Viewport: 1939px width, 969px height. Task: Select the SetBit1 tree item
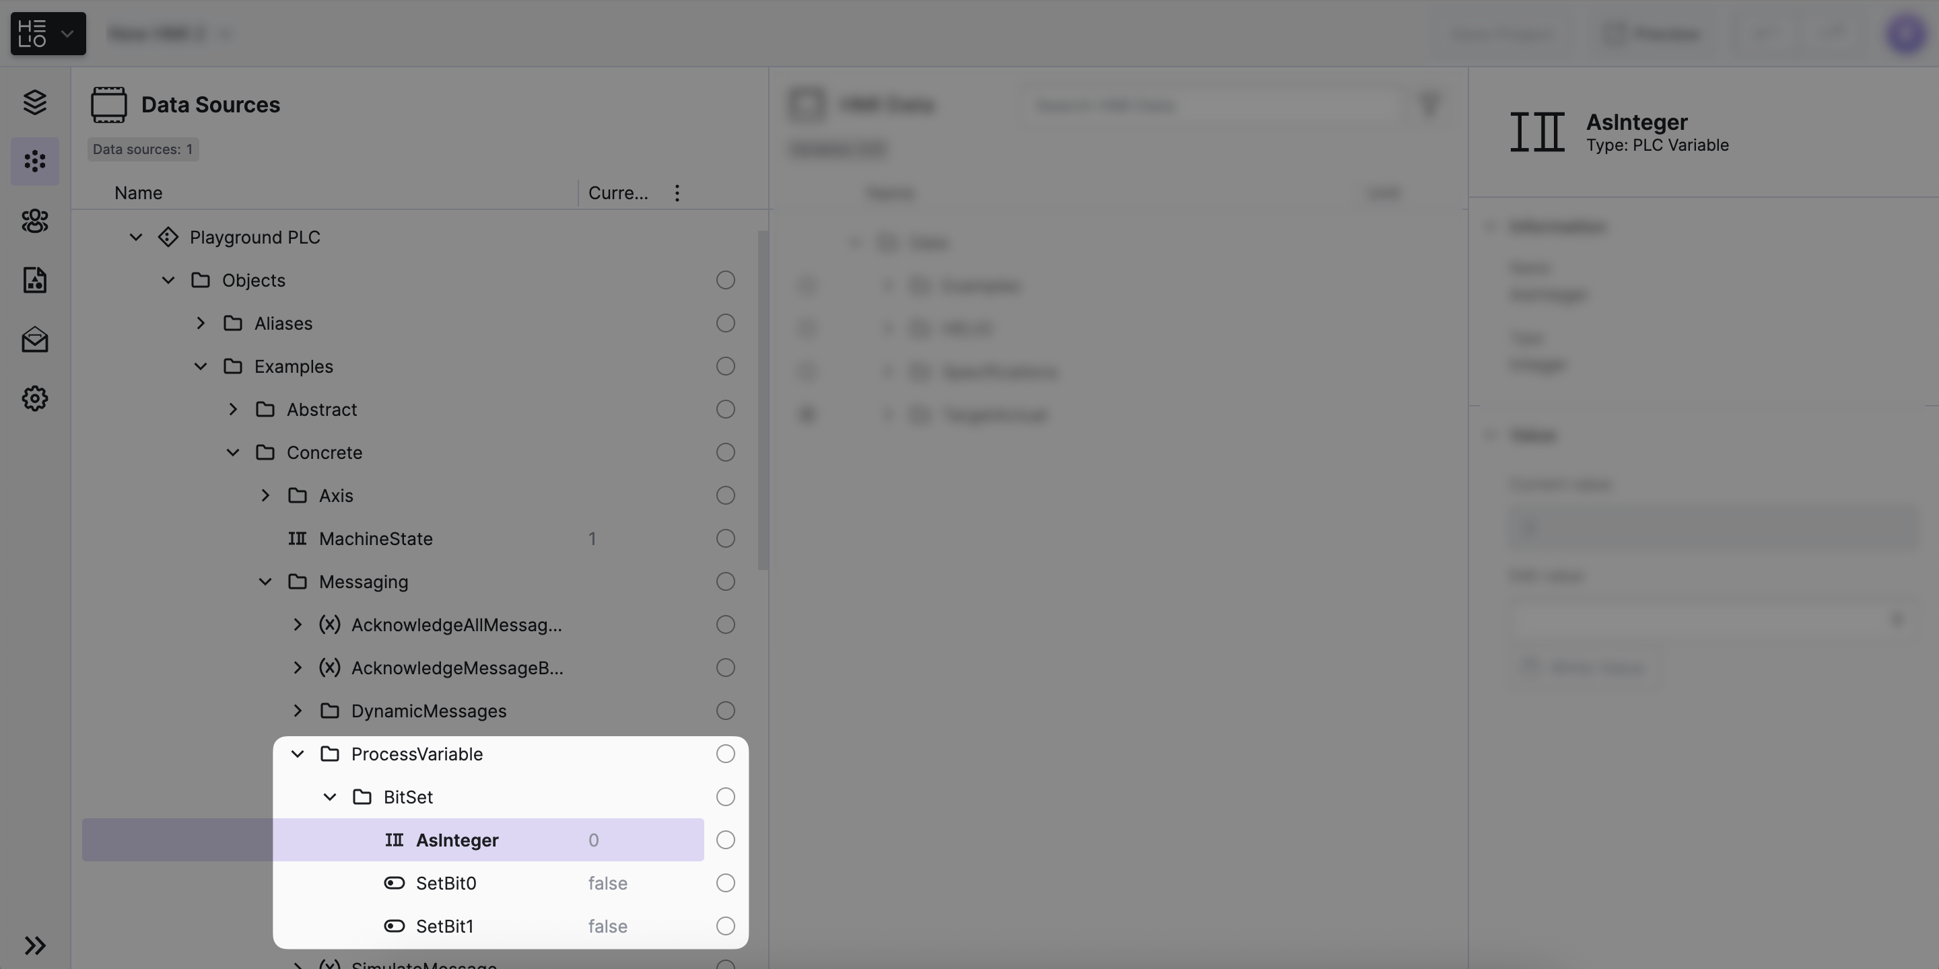[444, 926]
